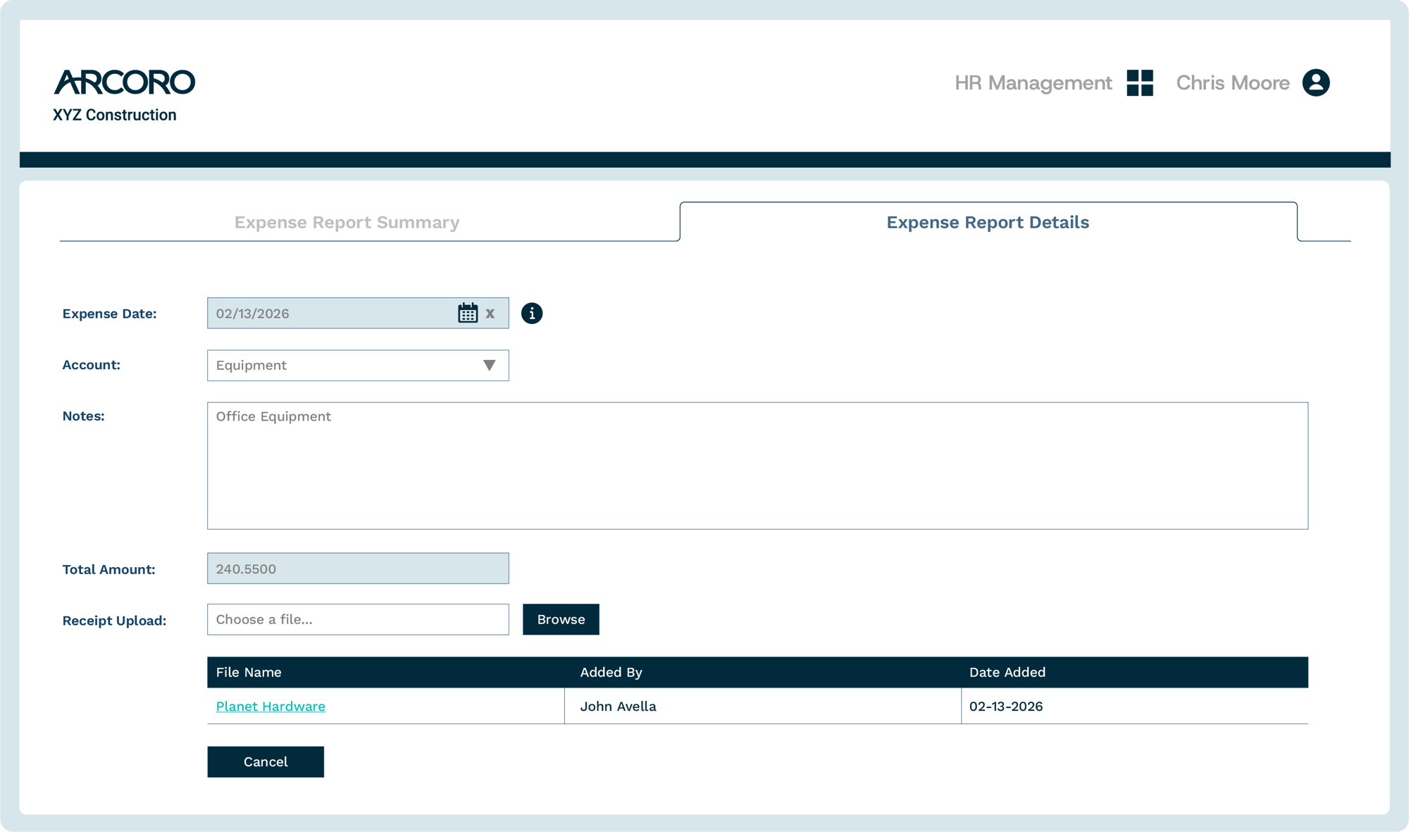Click the Choose a file input
1409x832 pixels.
coord(358,619)
